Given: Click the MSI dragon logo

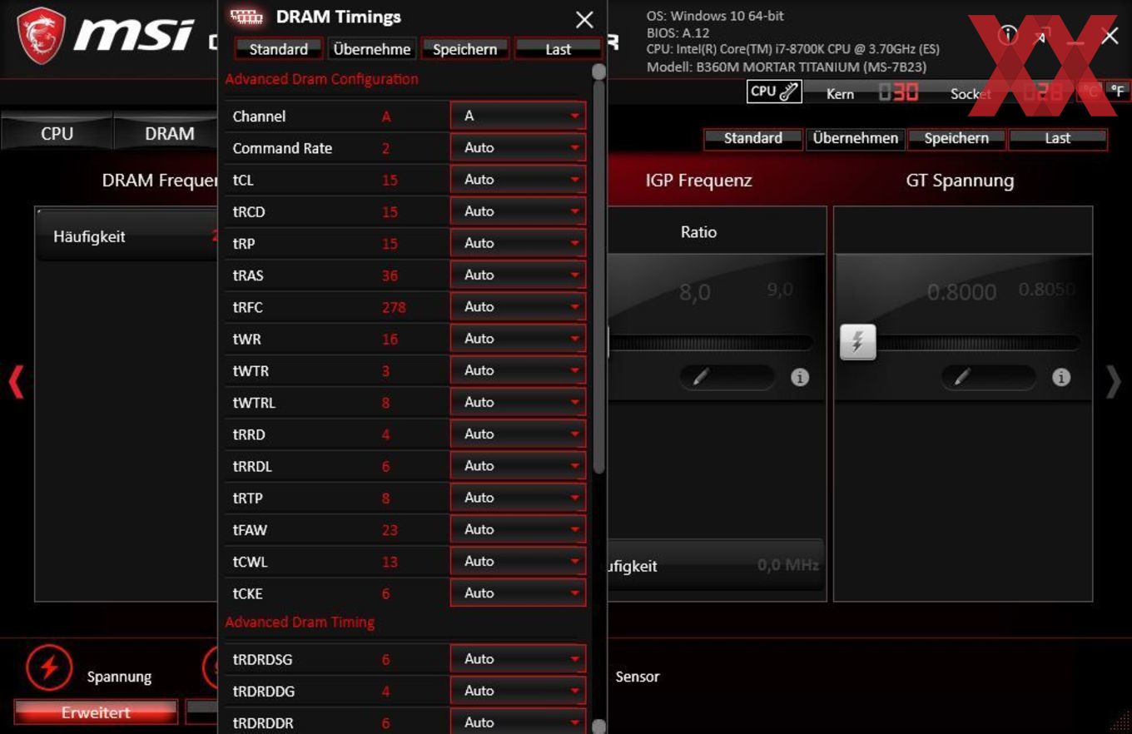Looking at the screenshot, I should pyautogui.click(x=40, y=36).
